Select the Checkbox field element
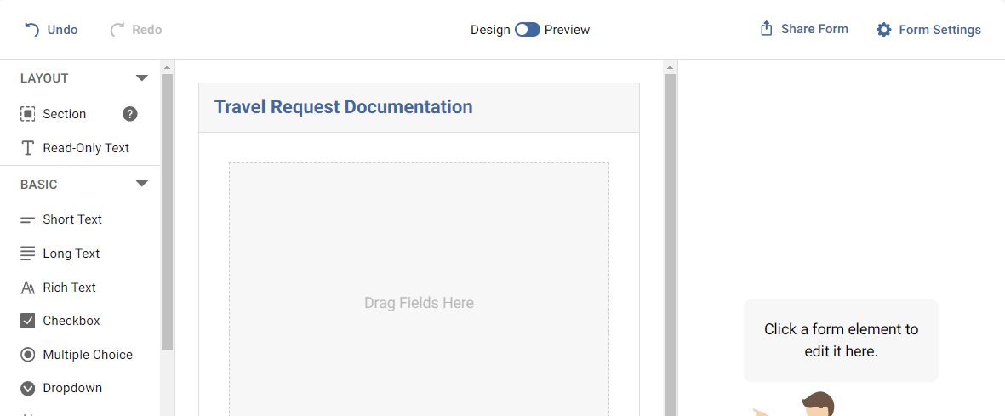This screenshot has height=416, width=1005. [x=71, y=321]
